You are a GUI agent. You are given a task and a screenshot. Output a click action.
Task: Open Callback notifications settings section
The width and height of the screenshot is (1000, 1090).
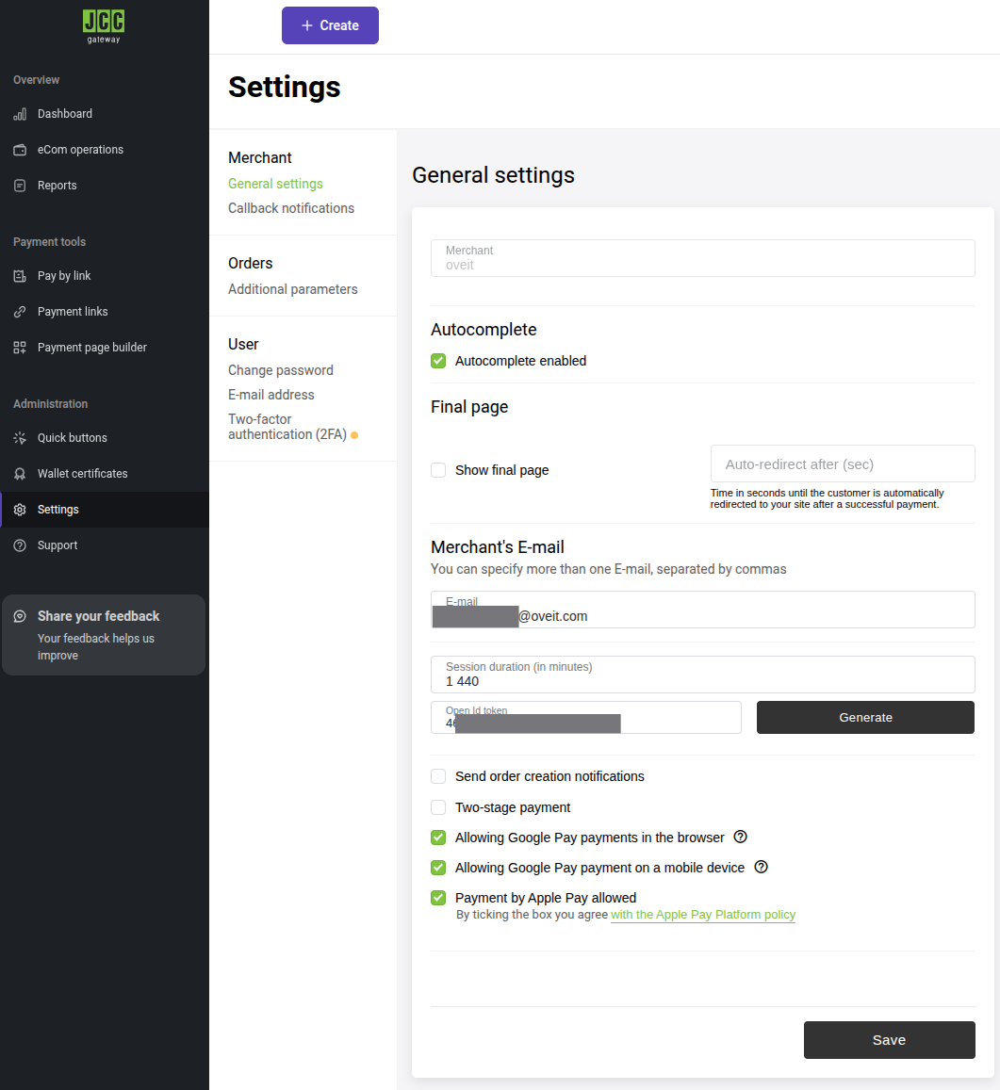(x=291, y=208)
